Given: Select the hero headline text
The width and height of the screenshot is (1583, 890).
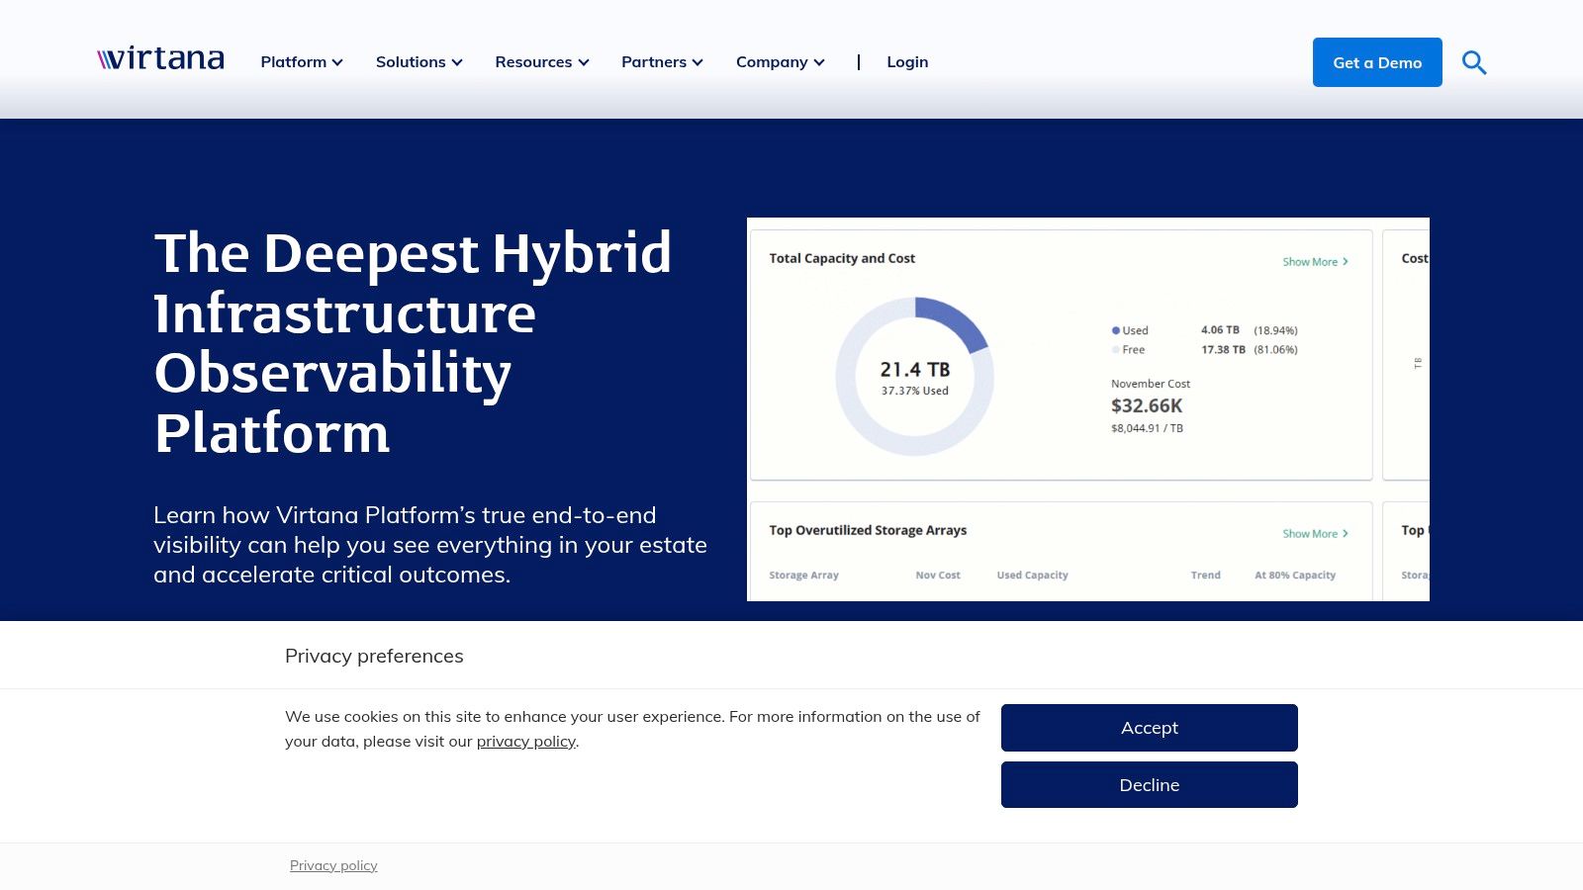Looking at the screenshot, I should coord(413,342).
